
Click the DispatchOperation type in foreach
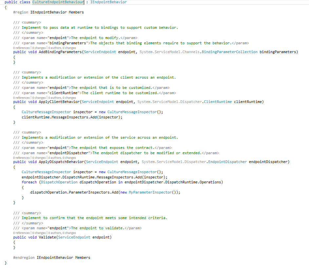click(x=59, y=182)
